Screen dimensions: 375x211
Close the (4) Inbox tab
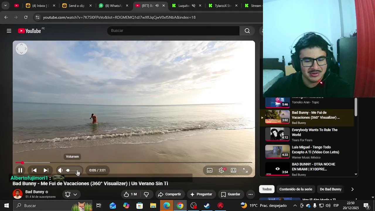(x=54, y=6)
